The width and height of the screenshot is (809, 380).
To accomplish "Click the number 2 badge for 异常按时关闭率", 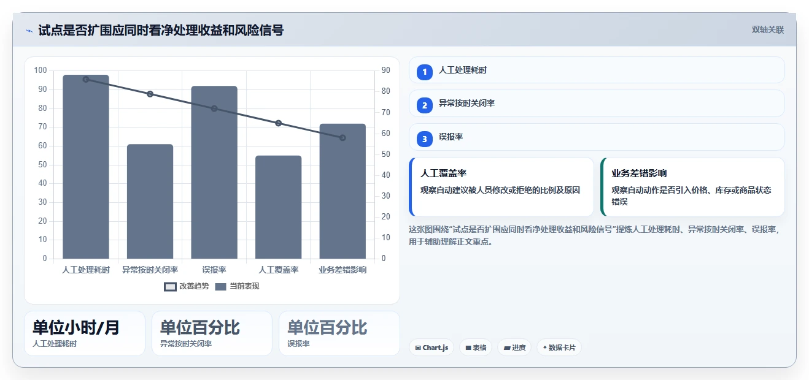I will pyautogui.click(x=424, y=105).
